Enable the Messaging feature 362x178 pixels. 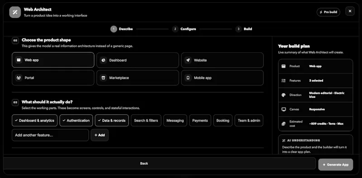tap(175, 120)
